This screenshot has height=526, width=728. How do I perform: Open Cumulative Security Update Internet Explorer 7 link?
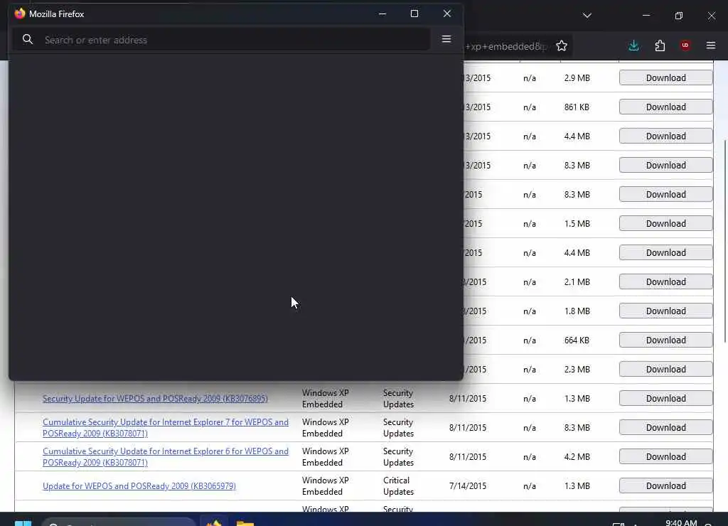click(165, 428)
